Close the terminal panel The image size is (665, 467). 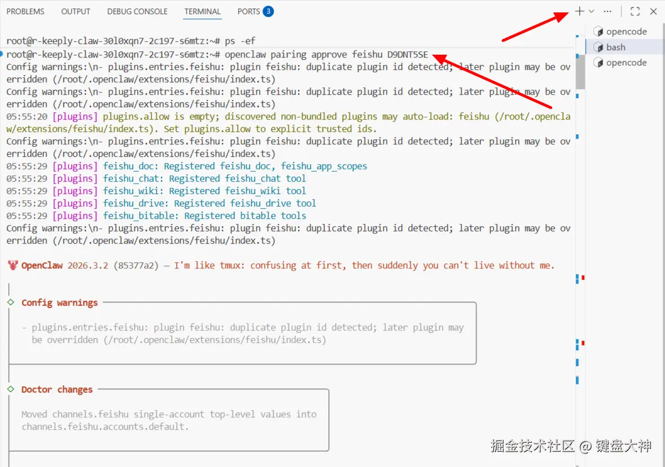[x=654, y=11]
